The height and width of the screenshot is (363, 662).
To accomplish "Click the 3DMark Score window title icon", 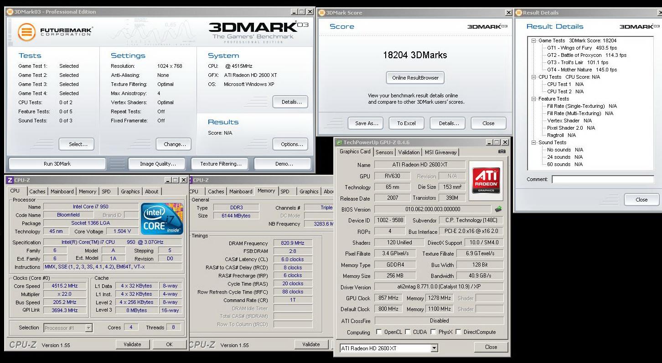I will (321, 13).
